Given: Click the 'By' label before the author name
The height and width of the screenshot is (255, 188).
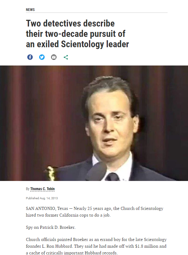Looking at the screenshot, I should [27, 189].
